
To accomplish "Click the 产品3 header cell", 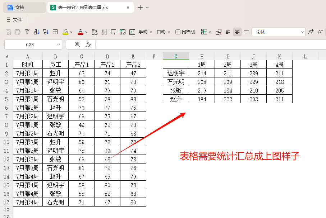I will (x=133, y=65).
